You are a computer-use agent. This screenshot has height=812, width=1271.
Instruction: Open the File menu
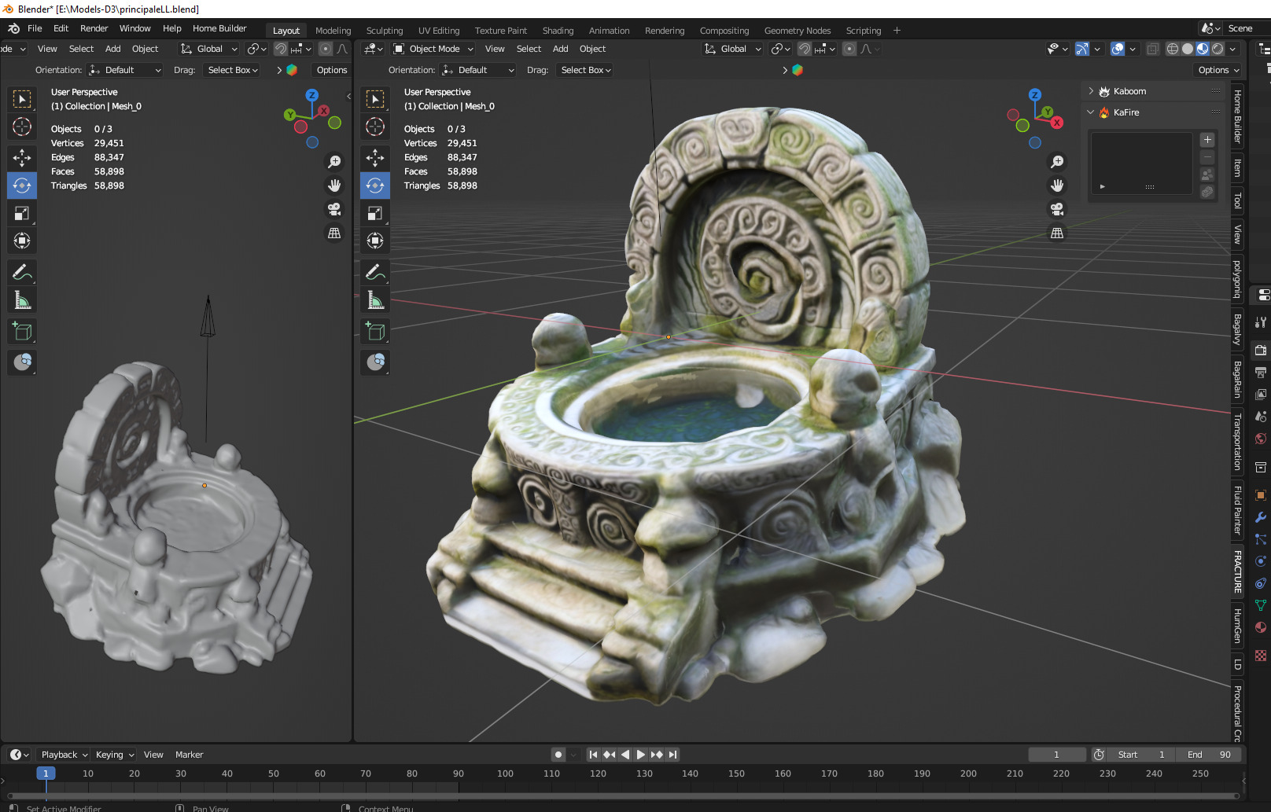[x=35, y=28]
